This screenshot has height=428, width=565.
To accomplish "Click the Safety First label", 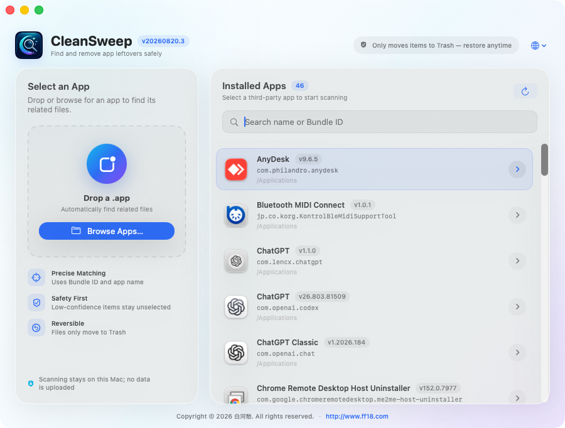I will tap(69, 298).
